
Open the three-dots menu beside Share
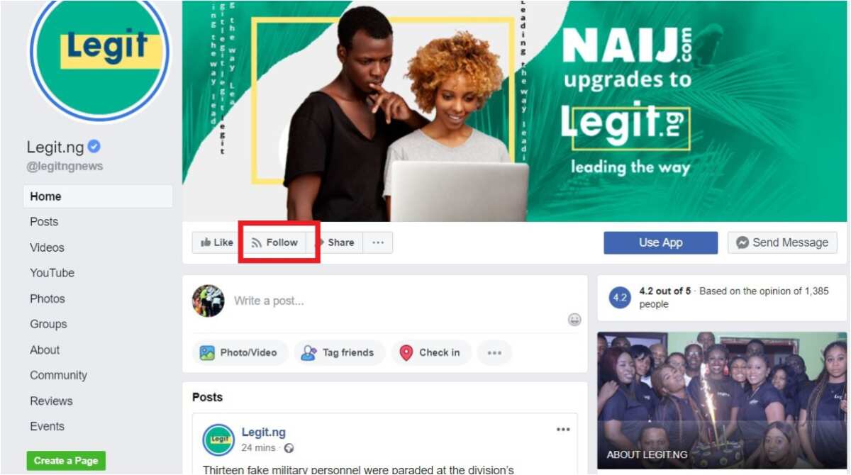point(378,242)
